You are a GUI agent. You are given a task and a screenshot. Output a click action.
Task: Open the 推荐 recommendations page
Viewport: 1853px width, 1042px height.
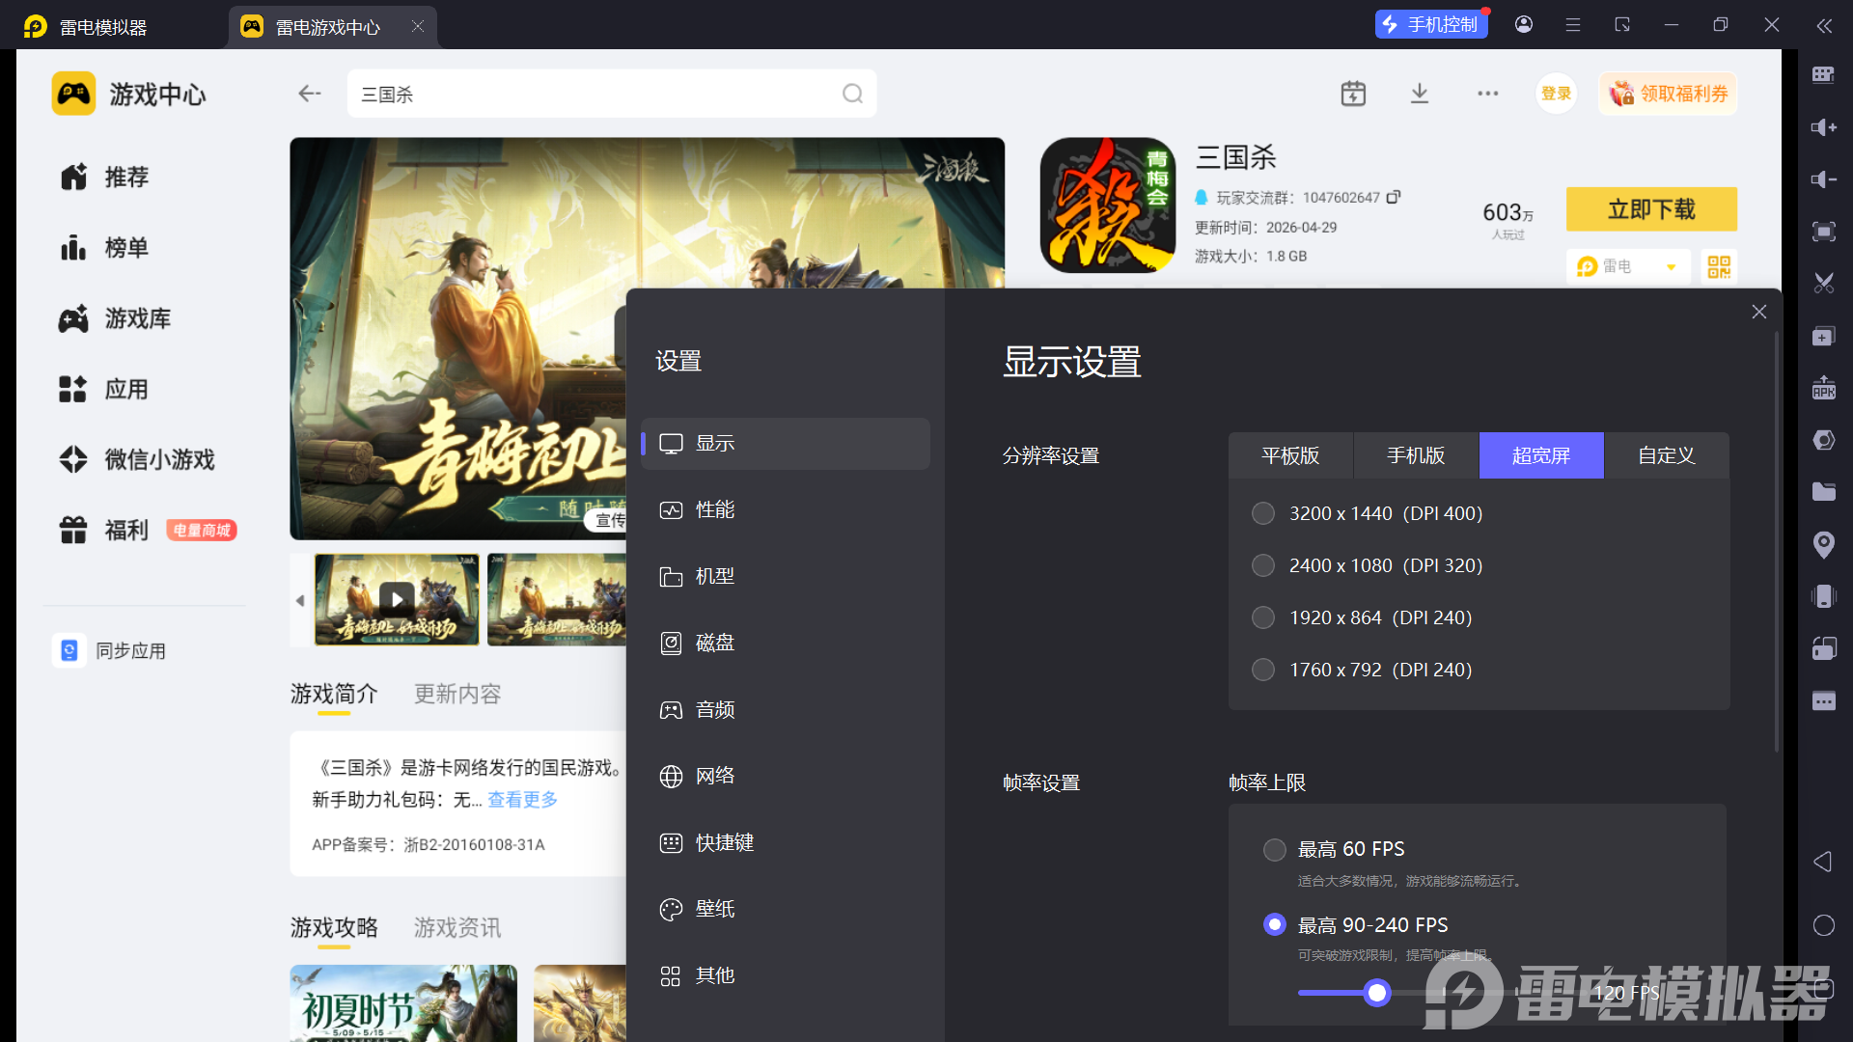(x=104, y=177)
